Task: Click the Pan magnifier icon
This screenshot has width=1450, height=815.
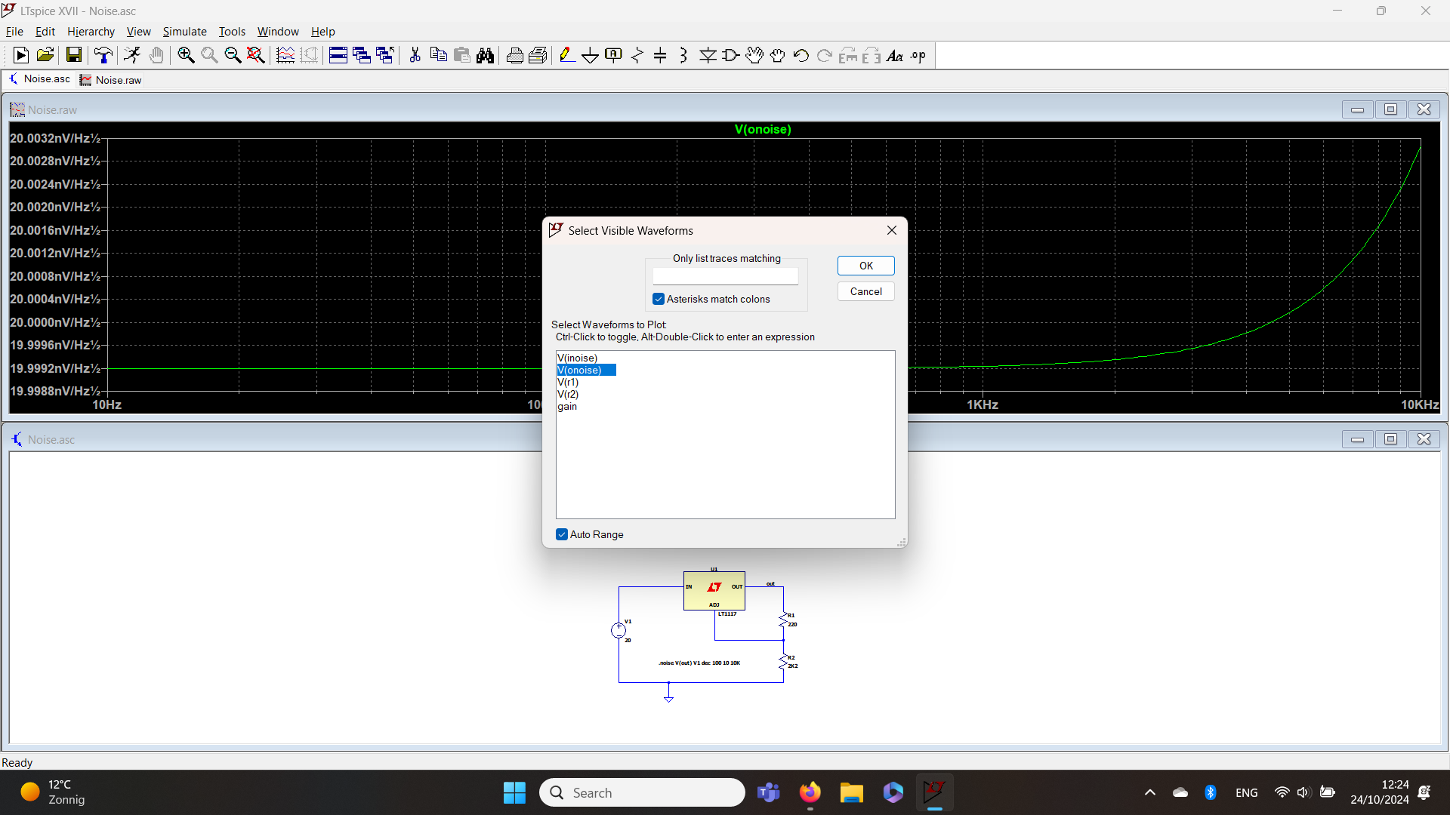Action: 209,55
